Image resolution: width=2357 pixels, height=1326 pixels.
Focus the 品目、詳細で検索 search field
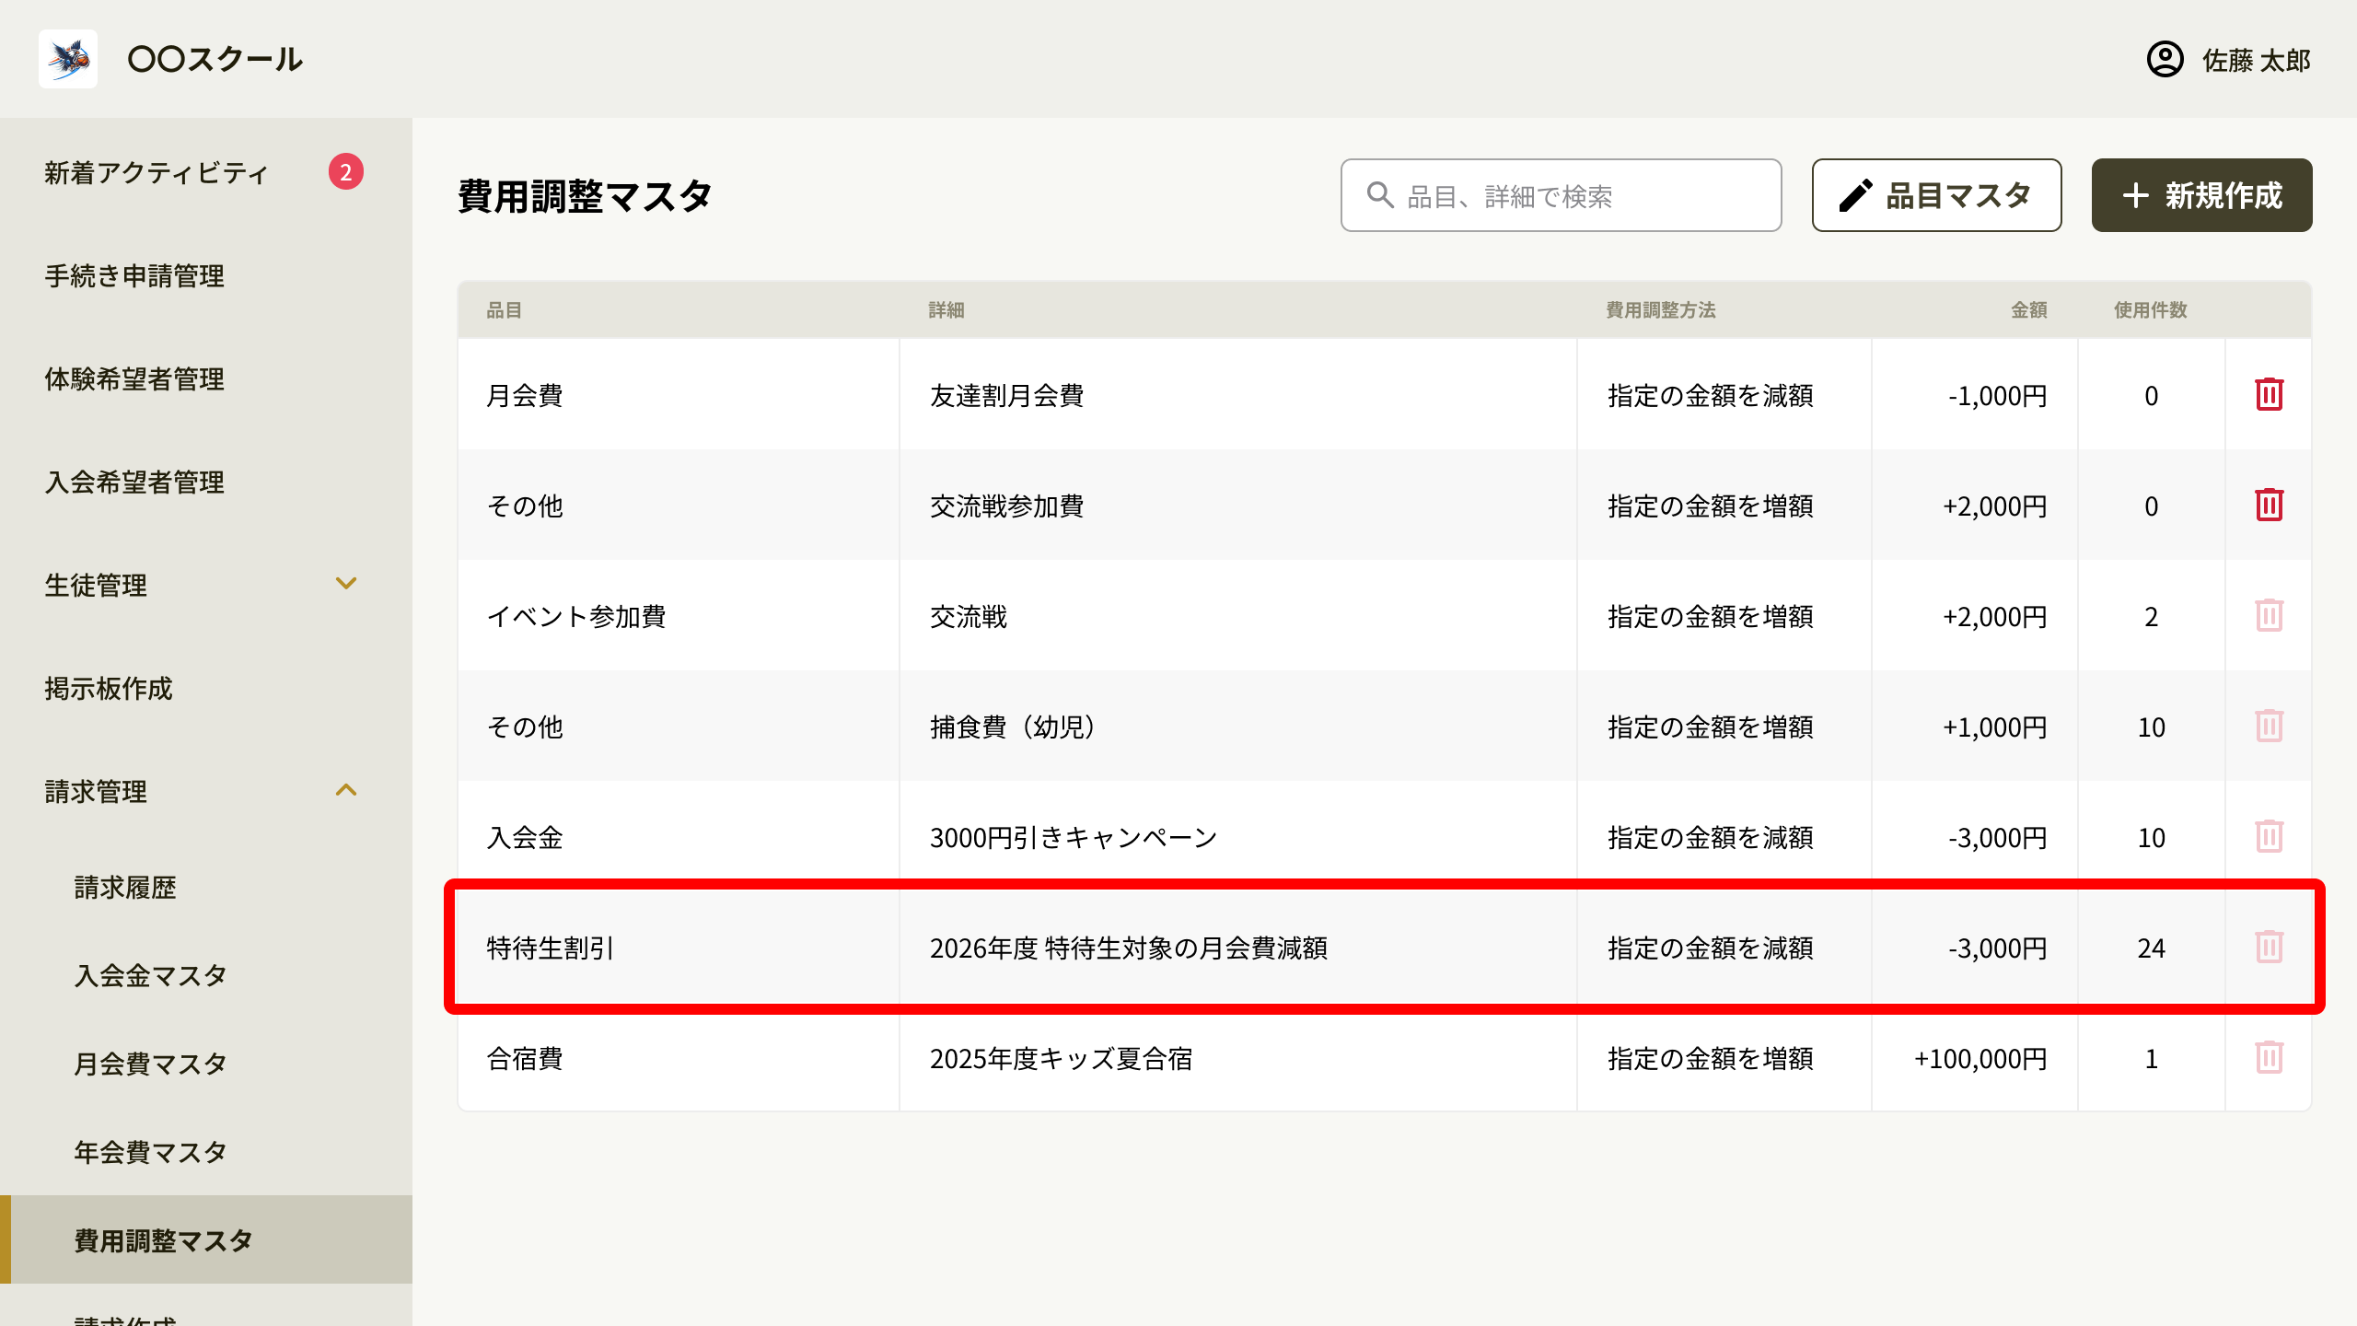[x=1561, y=195]
